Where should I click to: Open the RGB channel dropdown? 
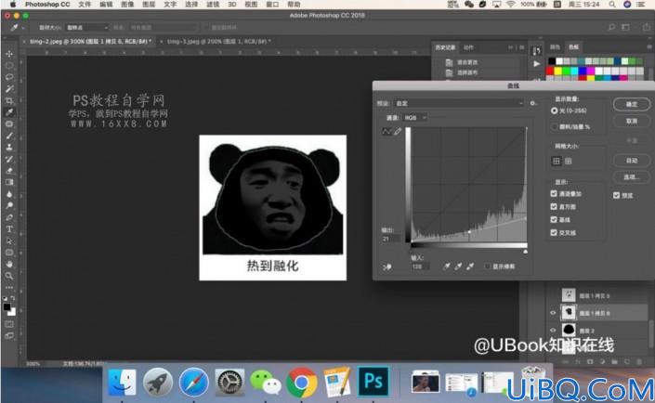(x=414, y=118)
